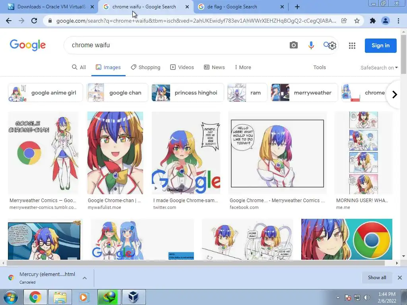The height and width of the screenshot is (305, 407).
Task: Select the princess hinghoi chip
Action: pyautogui.click(x=188, y=93)
